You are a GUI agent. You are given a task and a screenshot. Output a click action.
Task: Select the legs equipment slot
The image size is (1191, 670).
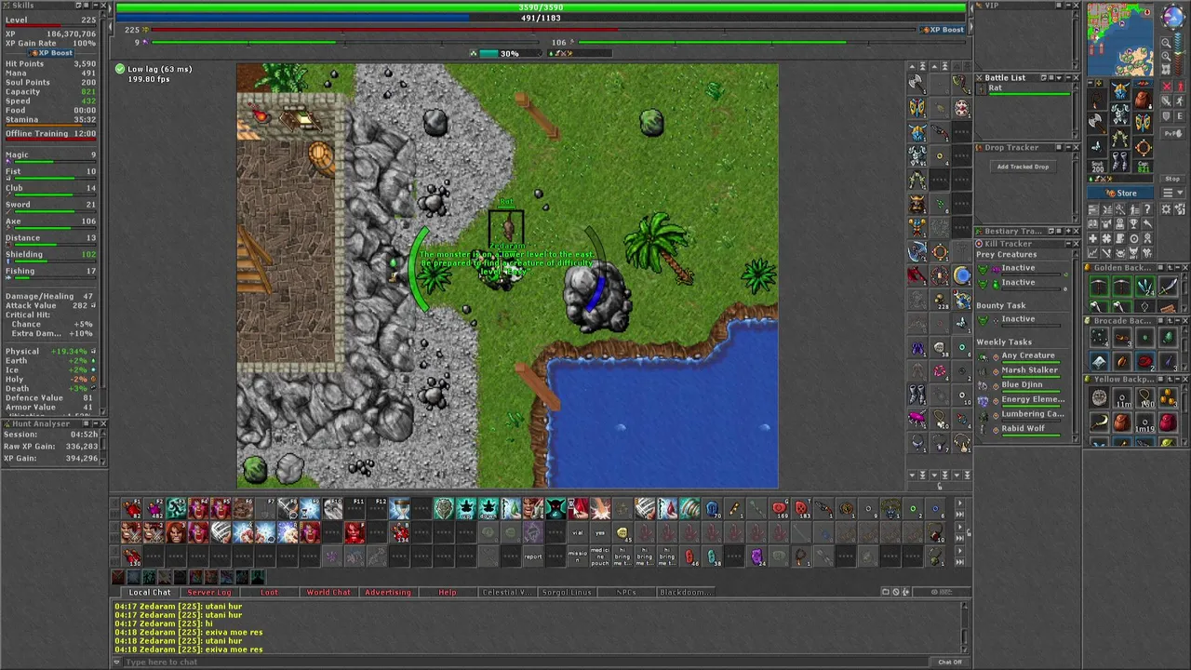tap(1120, 138)
